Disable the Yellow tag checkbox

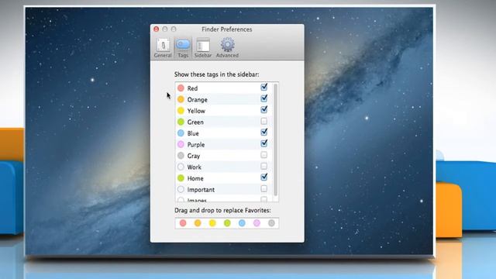263,110
